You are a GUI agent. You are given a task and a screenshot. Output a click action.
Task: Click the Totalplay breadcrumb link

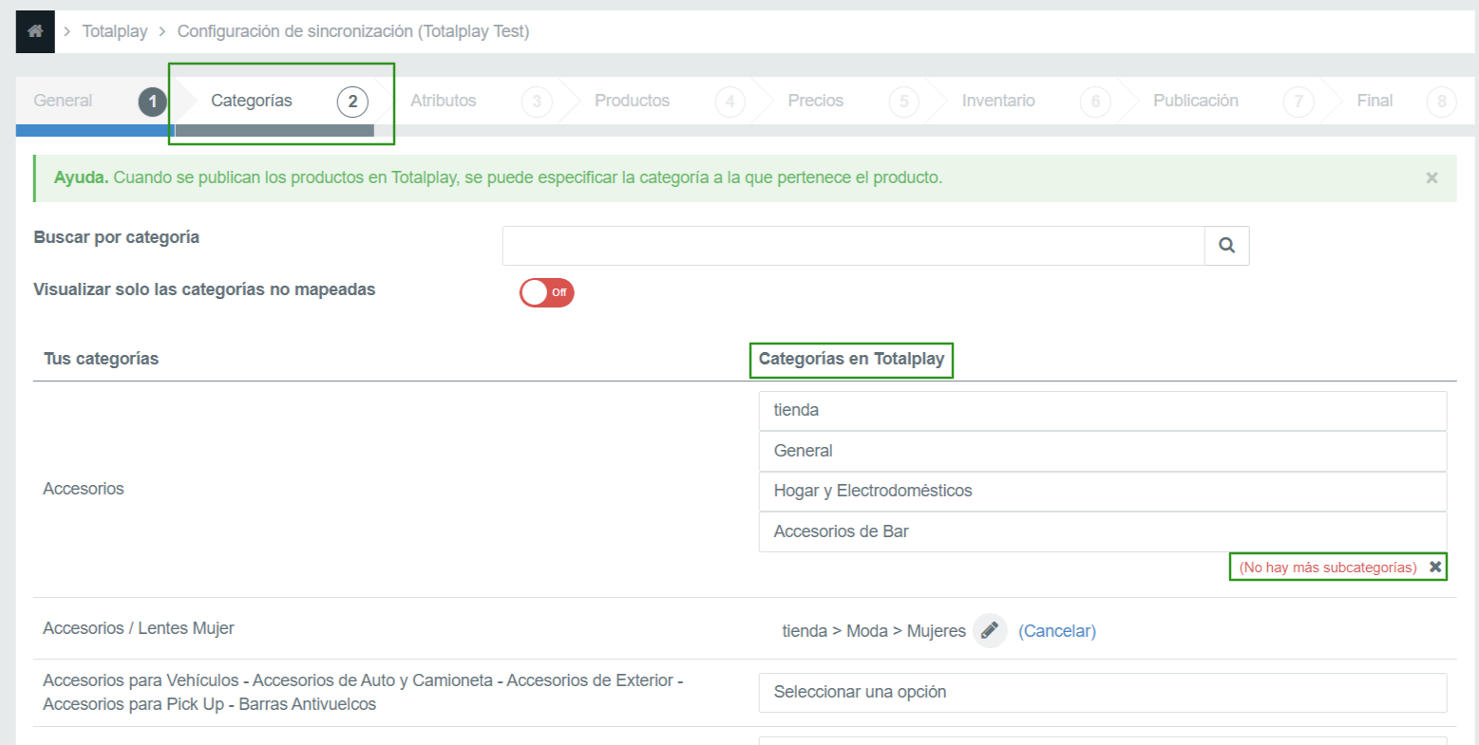click(115, 31)
